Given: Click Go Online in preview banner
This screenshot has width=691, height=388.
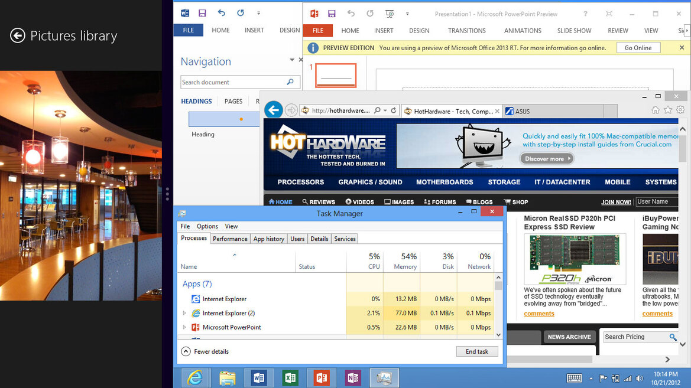Looking at the screenshot, I should (x=638, y=48).
